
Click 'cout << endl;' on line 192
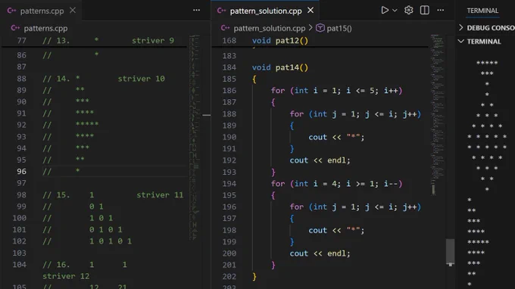320,160
